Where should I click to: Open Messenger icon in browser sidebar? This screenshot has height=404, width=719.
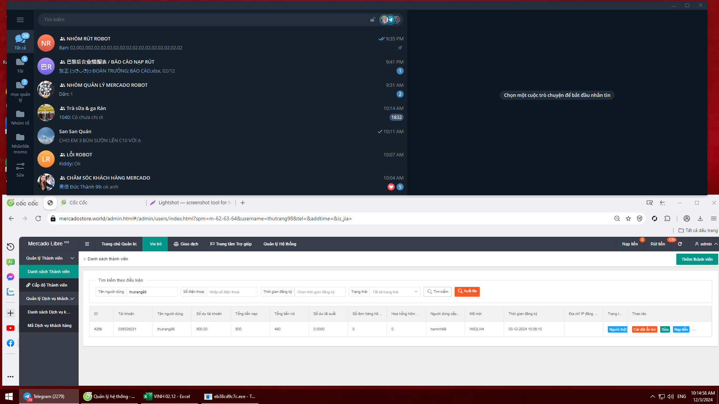10,277
